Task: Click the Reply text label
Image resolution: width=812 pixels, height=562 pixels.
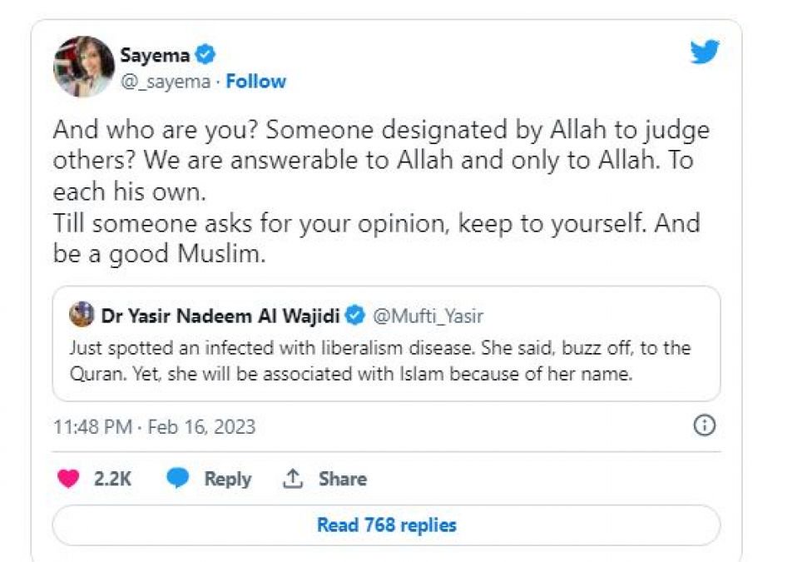Action: [x=227, y=479]
